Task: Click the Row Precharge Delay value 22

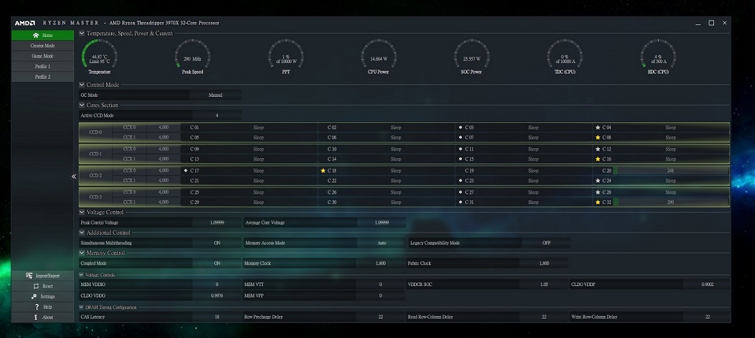Action: (380, 317)
